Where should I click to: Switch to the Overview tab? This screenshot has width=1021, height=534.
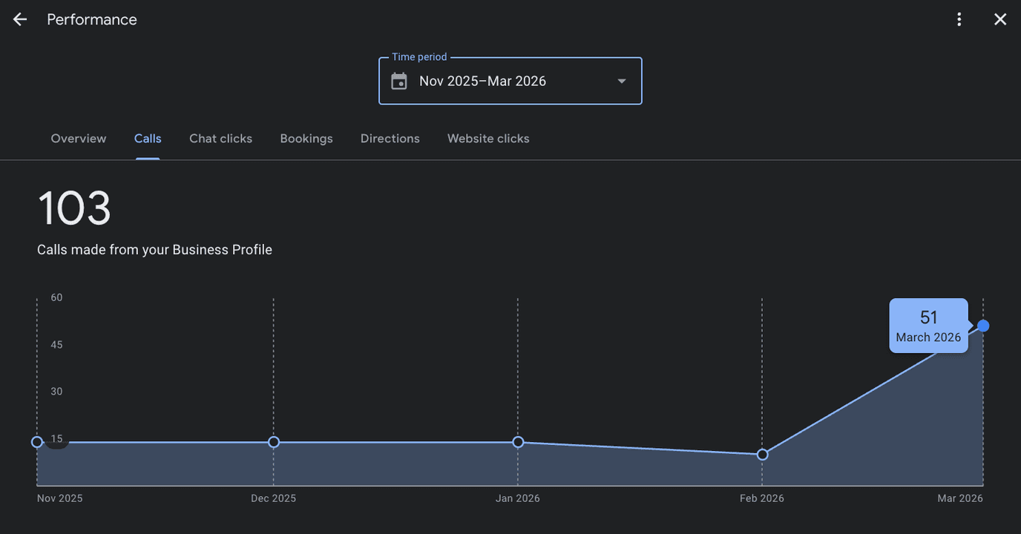click(x=79, y=139)
